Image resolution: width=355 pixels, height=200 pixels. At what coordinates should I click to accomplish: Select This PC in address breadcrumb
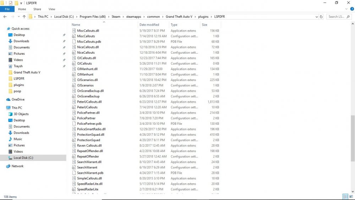coord(43,17)
